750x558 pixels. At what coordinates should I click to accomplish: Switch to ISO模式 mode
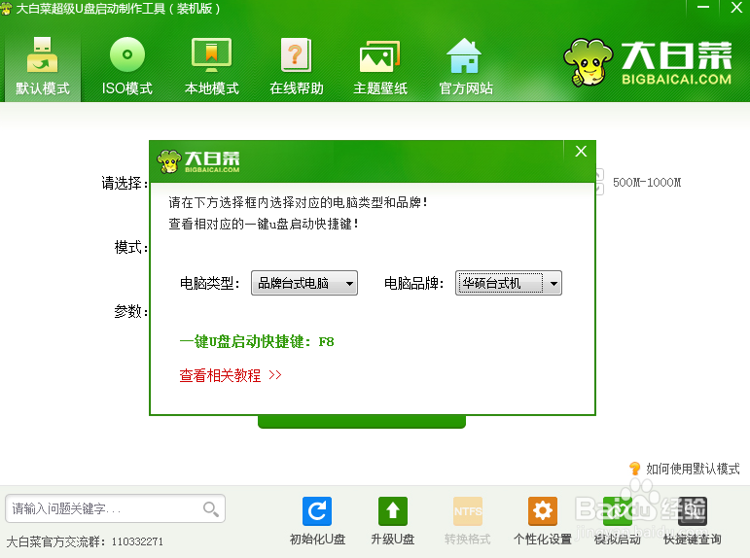coord(126,66)
